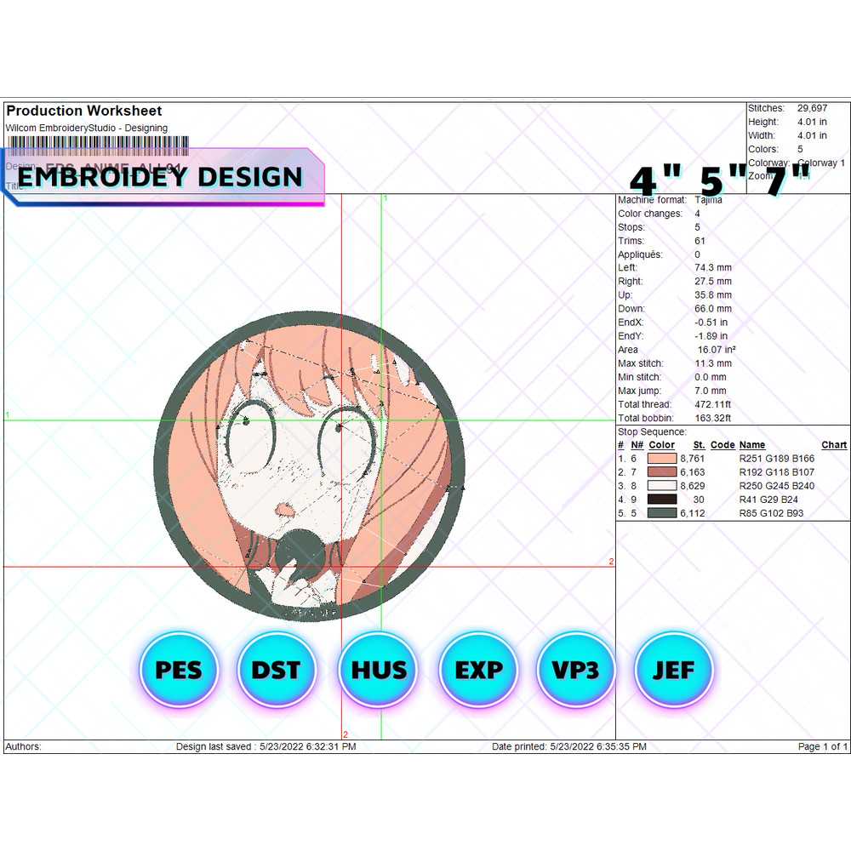
Task: Open the EXP format option
Action: coord(477,670)
